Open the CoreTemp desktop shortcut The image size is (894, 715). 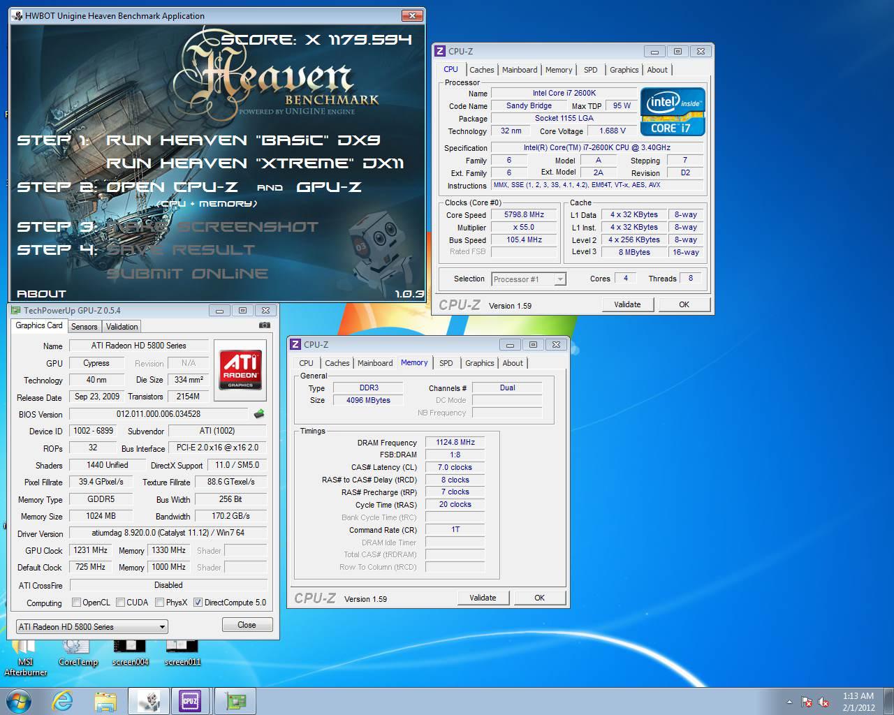point(78,654)
